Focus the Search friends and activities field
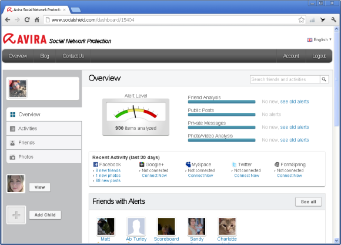341x245 pixels. pyautogui.click(x=285, y=79)
